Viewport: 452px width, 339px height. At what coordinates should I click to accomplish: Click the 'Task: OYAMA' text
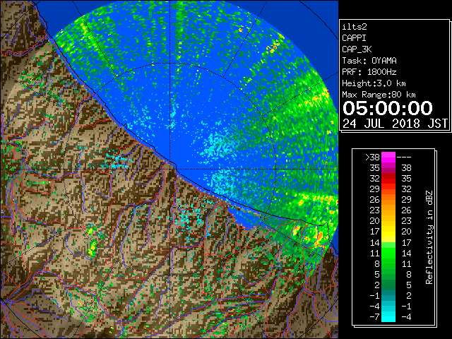369,61
